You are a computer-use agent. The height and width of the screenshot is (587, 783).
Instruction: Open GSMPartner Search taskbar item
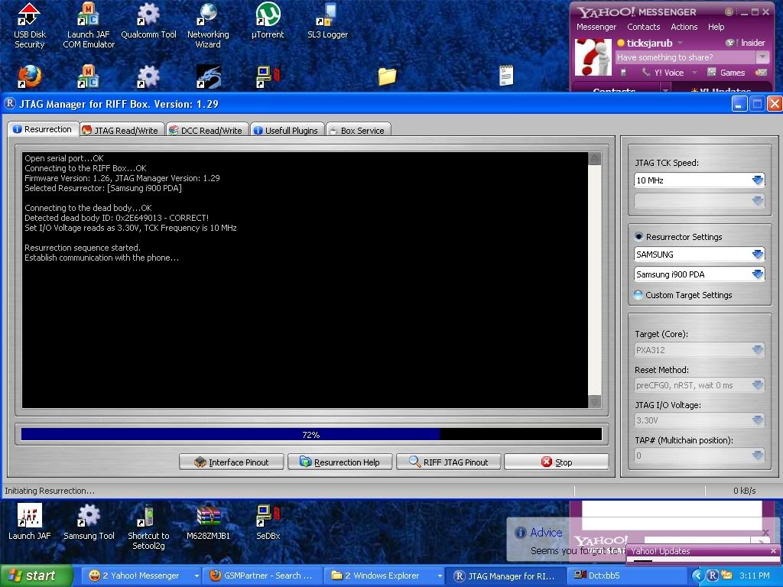click(262, 576)
